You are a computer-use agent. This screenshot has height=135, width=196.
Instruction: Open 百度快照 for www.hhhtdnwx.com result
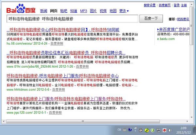click(x=58, y=89)
